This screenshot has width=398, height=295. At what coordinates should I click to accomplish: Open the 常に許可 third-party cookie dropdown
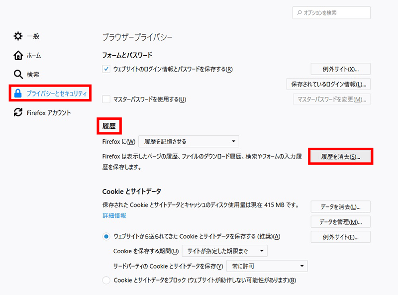pos(267,266)
